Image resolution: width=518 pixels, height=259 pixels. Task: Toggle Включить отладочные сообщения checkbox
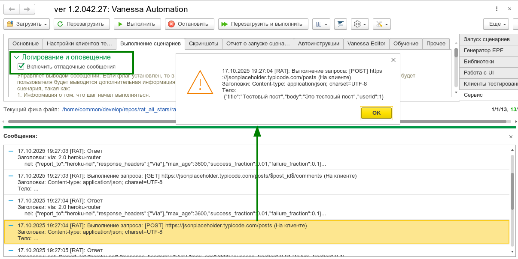tap(21, 66)
